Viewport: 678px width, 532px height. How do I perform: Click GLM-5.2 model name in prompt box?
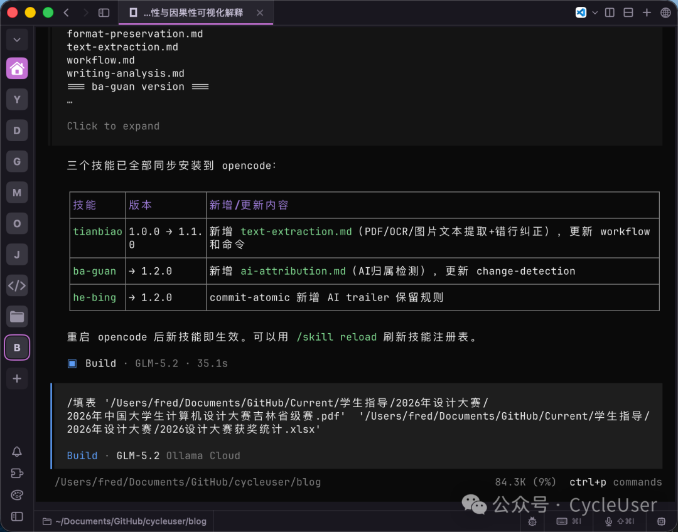click(138, 455)
